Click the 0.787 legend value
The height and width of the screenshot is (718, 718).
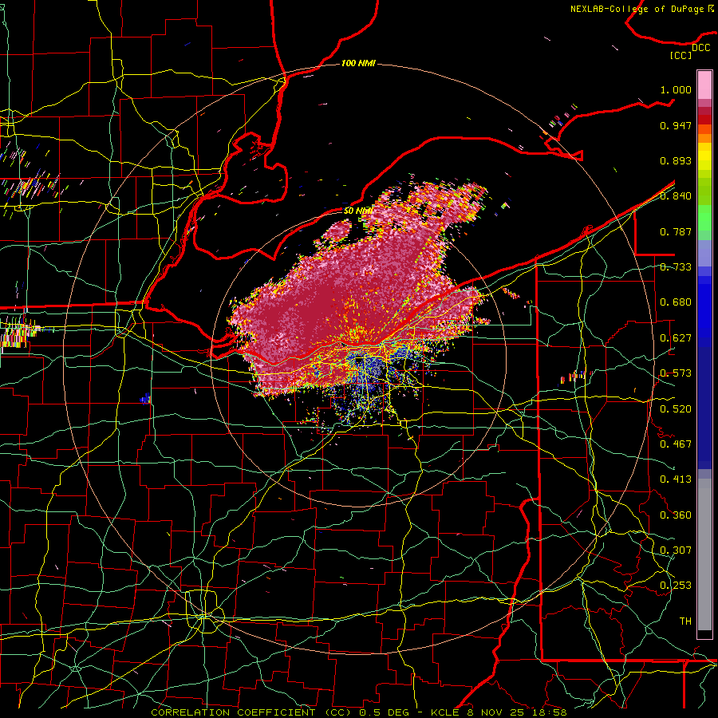coord(676,231)
